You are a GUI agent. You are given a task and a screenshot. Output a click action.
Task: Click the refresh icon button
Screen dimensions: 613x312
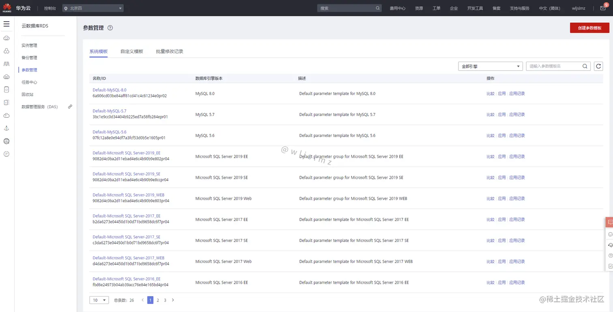coord(598,66)
